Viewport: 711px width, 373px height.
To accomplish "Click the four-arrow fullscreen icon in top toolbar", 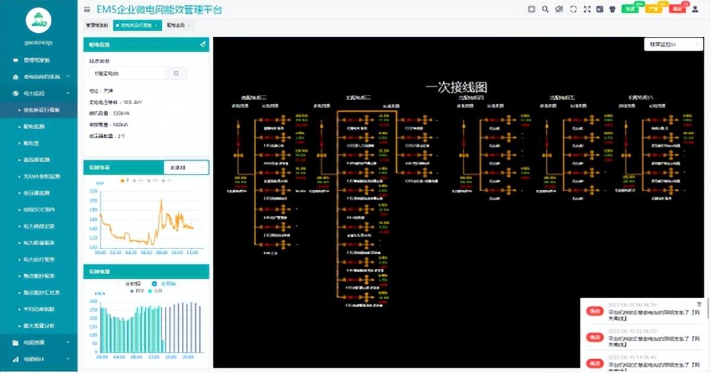I will click(x=586, y=9).
